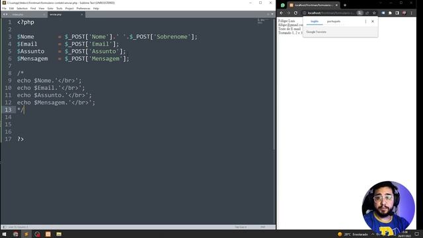The height and width of the screenshot is (238, 423).
Task: Click the $Assunto variable on line 5
Action: (30, 52)
